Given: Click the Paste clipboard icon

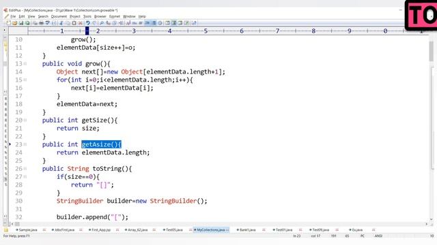Looking at the screenshot, I should click(x=74, y=23).
